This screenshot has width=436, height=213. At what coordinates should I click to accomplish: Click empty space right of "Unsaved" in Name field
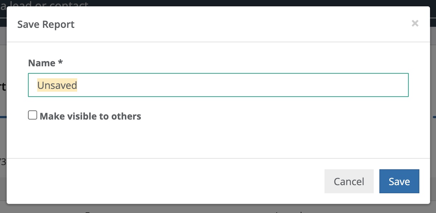pos(248,85)
